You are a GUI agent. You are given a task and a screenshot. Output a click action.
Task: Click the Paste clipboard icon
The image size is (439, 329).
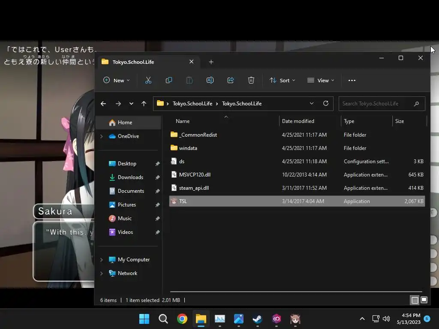tap(189, 80)
